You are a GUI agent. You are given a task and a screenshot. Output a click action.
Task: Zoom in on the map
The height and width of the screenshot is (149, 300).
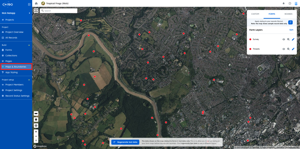(x=36, y=132)
